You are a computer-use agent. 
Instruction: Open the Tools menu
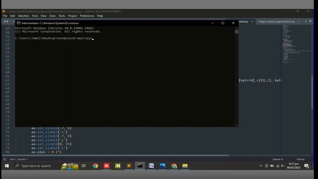tap(62, 16)
